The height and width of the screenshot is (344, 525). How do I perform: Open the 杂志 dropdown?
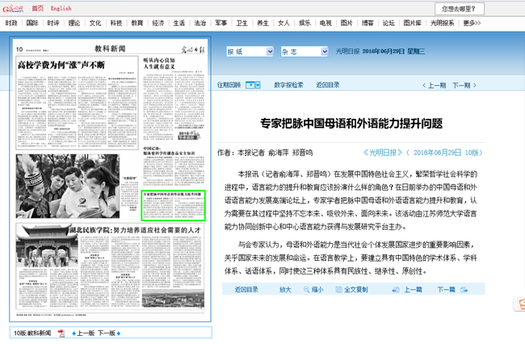point(304,52)
